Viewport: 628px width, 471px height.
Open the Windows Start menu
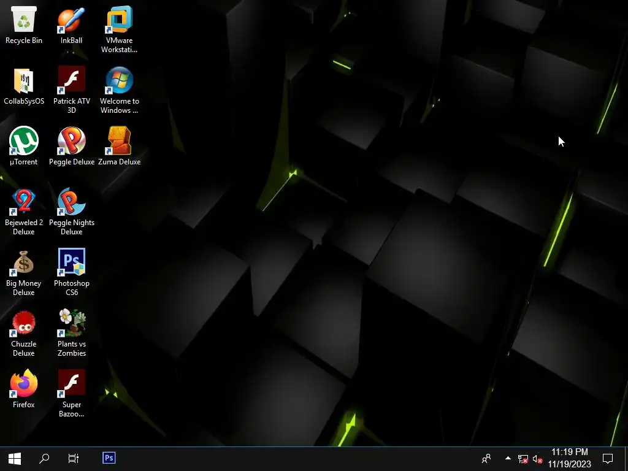(15, 459)
